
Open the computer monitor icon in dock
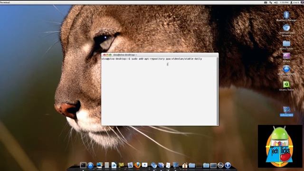[99, 165]
